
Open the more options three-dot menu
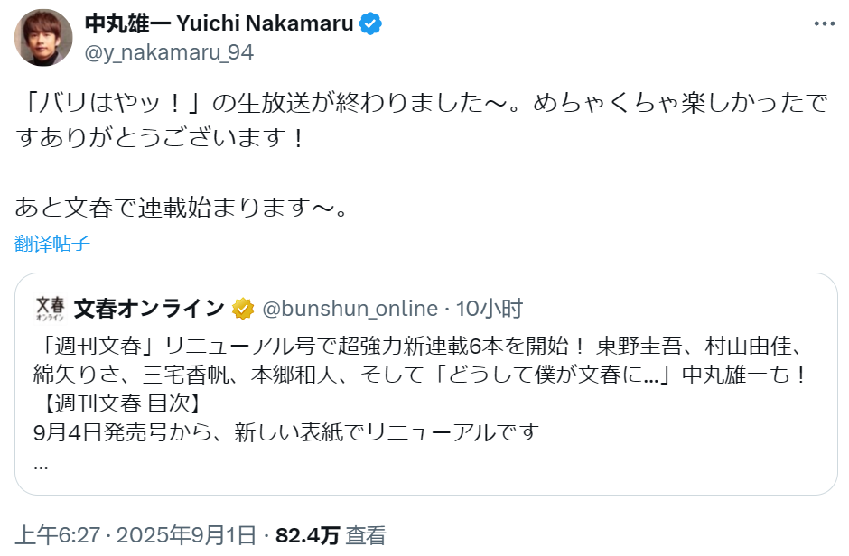(824, 24)
